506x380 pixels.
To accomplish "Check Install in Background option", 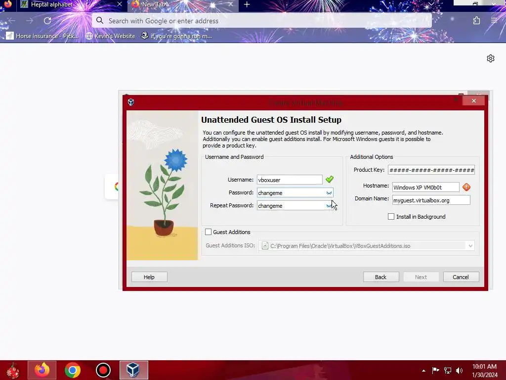I will click(x=391, y=217).
